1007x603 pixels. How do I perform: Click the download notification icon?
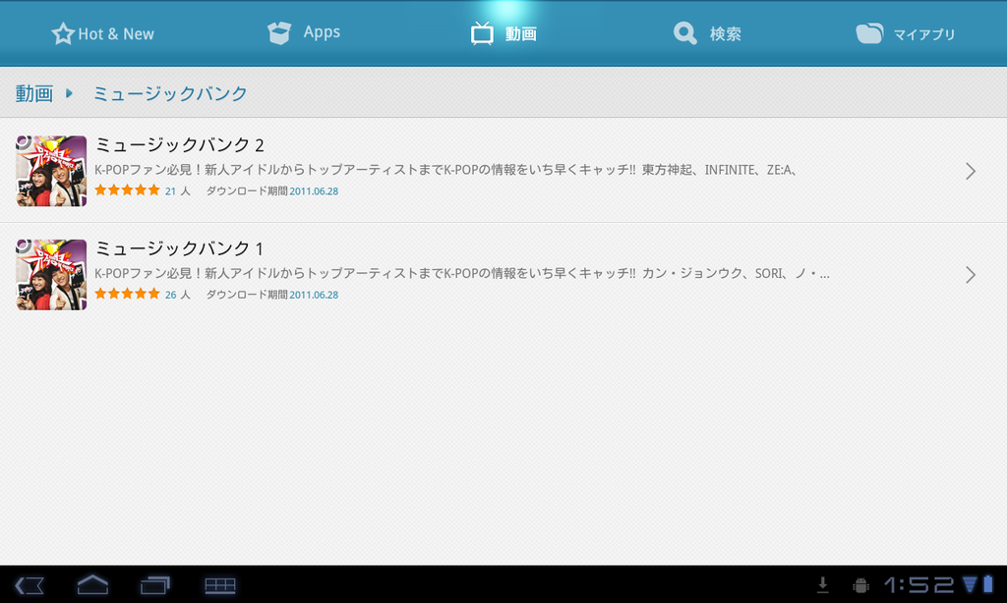click(x=823, y=584)
